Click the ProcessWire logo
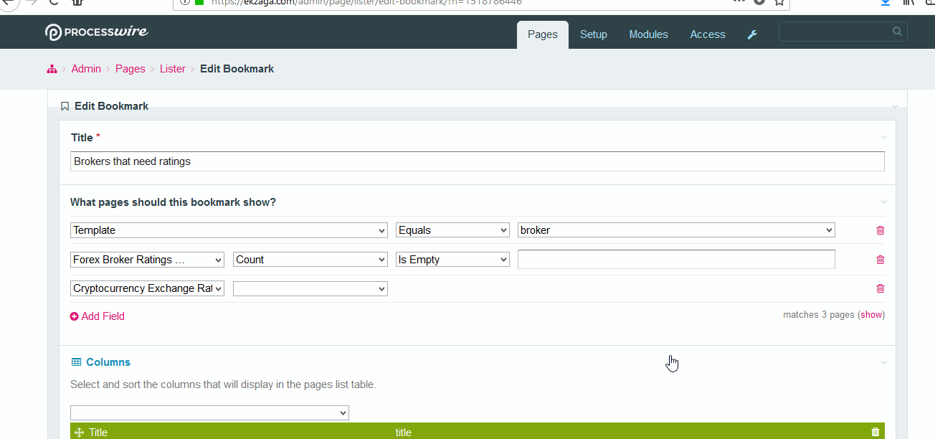The height and width of the screenshot is (439, 935). click(97, 32)
